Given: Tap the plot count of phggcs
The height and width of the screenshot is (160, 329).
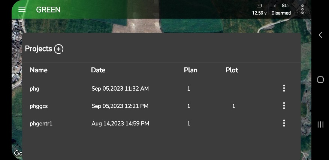Looking at the screenshot, I should (x=233, y=106).
